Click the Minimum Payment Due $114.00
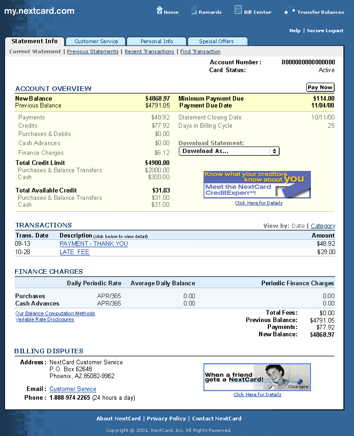The height and width of the screenshot is (436, 354). click(324, 98)
